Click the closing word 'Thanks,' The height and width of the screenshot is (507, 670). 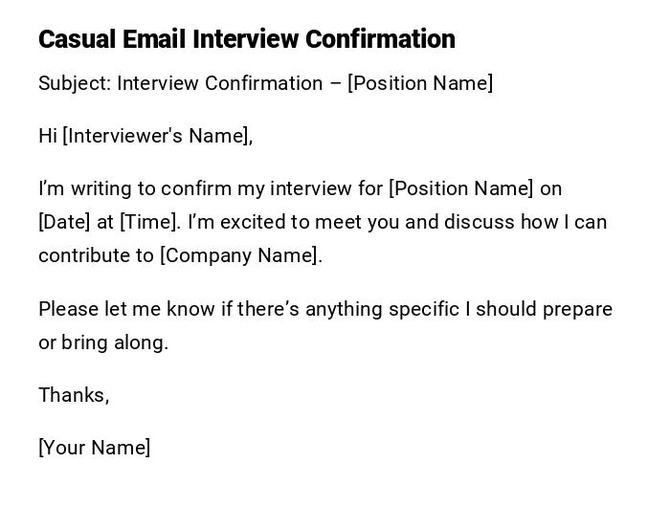[x=74, y=395]
